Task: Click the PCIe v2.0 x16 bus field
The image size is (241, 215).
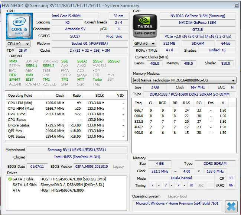Action: coord(198,36)
